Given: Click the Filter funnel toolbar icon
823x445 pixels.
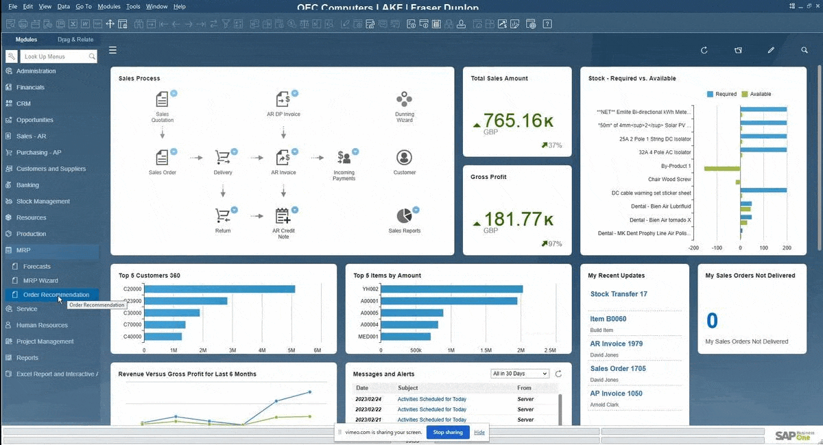Looking at the screenshot, I should click(x=226, y=24).
